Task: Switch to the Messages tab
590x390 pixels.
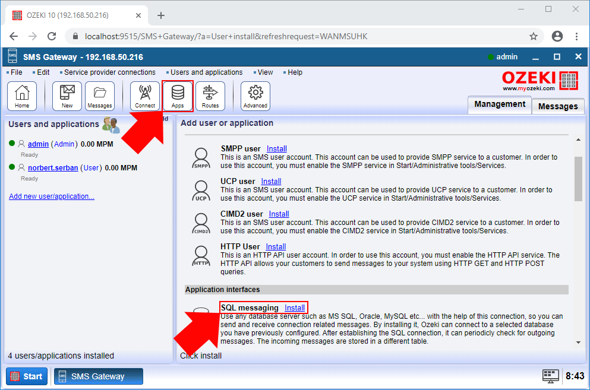Action: coord(557,106)
